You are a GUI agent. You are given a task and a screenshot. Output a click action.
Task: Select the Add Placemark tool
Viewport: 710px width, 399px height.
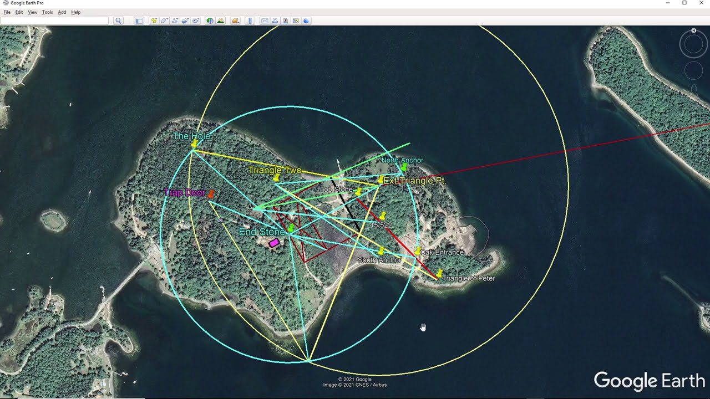tap(154, 21)
